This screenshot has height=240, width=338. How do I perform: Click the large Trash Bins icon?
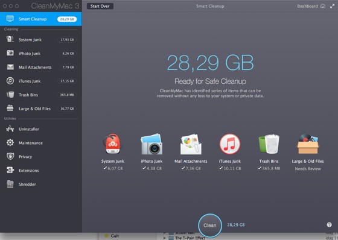tap(269, 144)
